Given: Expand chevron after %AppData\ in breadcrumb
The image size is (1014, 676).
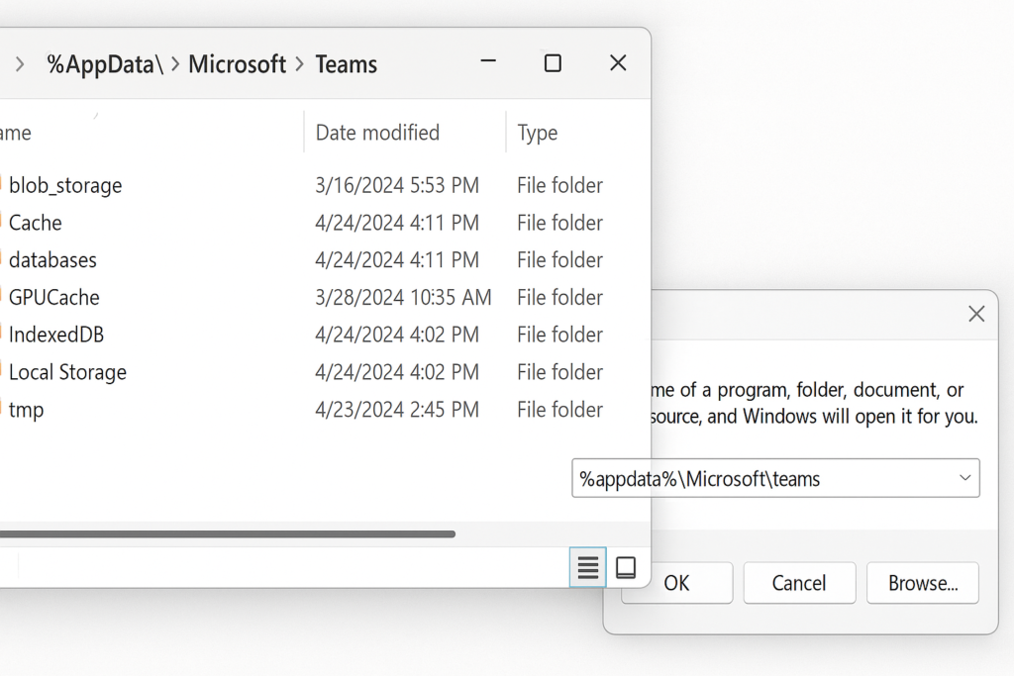Looking at the screenshot, I should (175, 64).
